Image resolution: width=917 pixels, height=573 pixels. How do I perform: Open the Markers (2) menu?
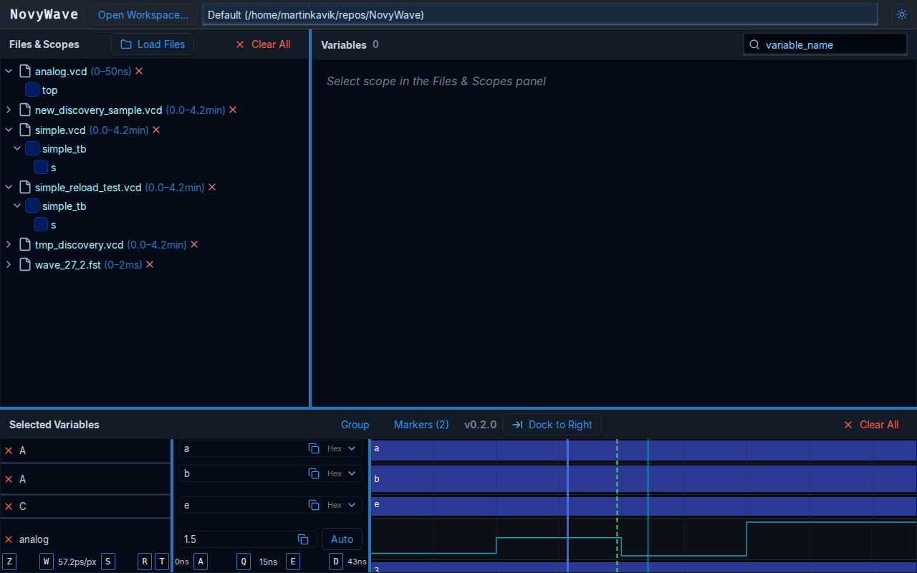tap(421, 424)
